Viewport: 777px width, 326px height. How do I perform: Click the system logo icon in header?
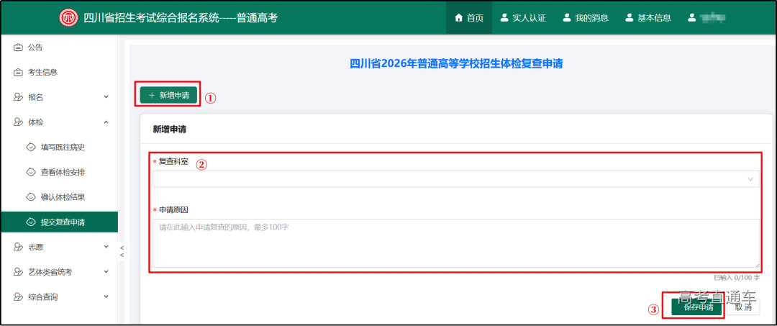point(68,18)
